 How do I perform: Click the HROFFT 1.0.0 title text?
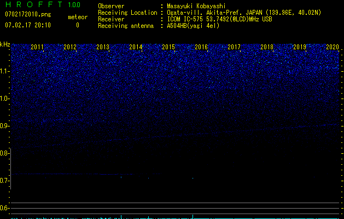click(x=43, y=4)
